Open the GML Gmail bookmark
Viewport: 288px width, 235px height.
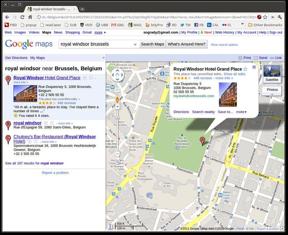tap(118, 25)
